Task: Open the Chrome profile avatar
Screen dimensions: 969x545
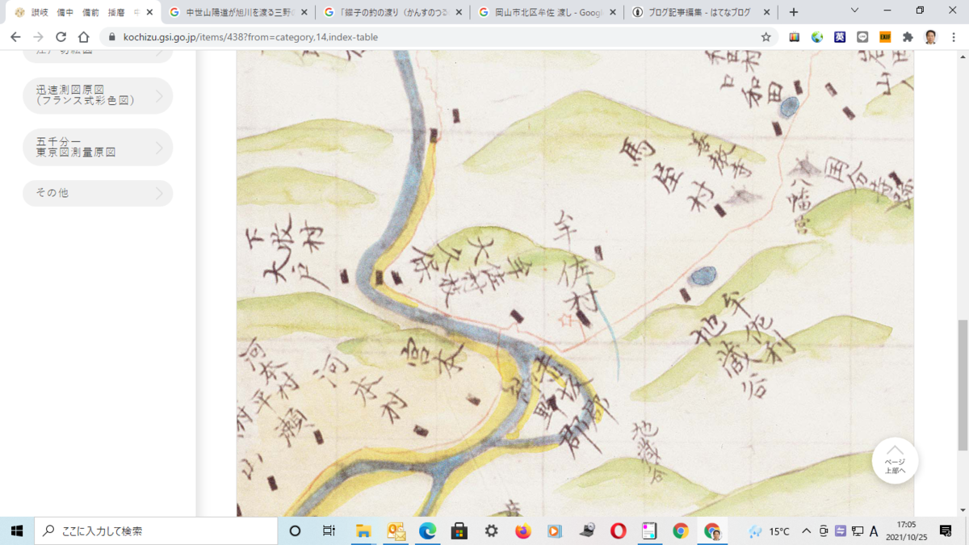Action: click(x=930, y=37)
